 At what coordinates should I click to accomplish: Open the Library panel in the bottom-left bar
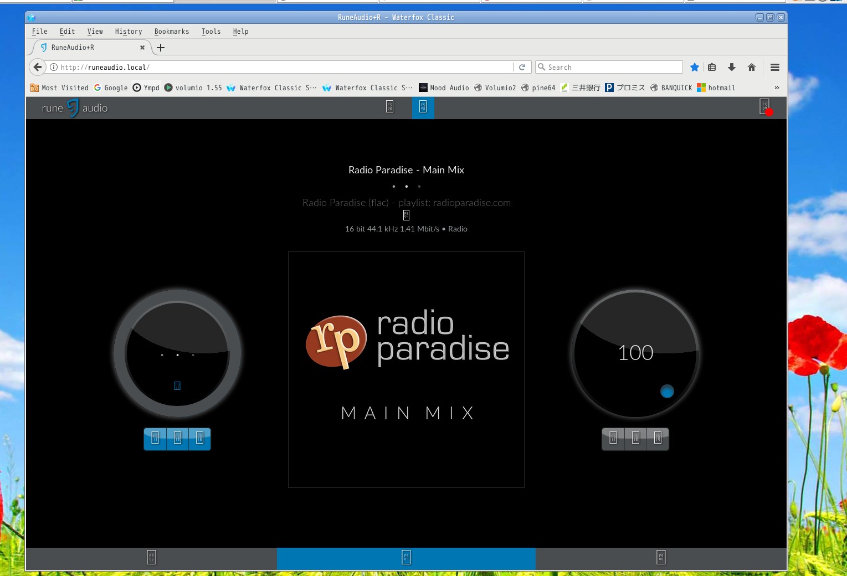click(151, 558)
